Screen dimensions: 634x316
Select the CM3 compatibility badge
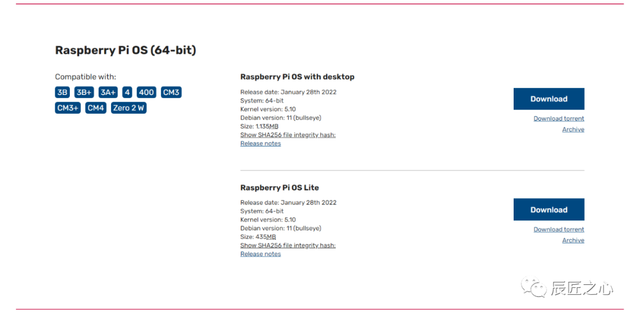click(171, 92)
